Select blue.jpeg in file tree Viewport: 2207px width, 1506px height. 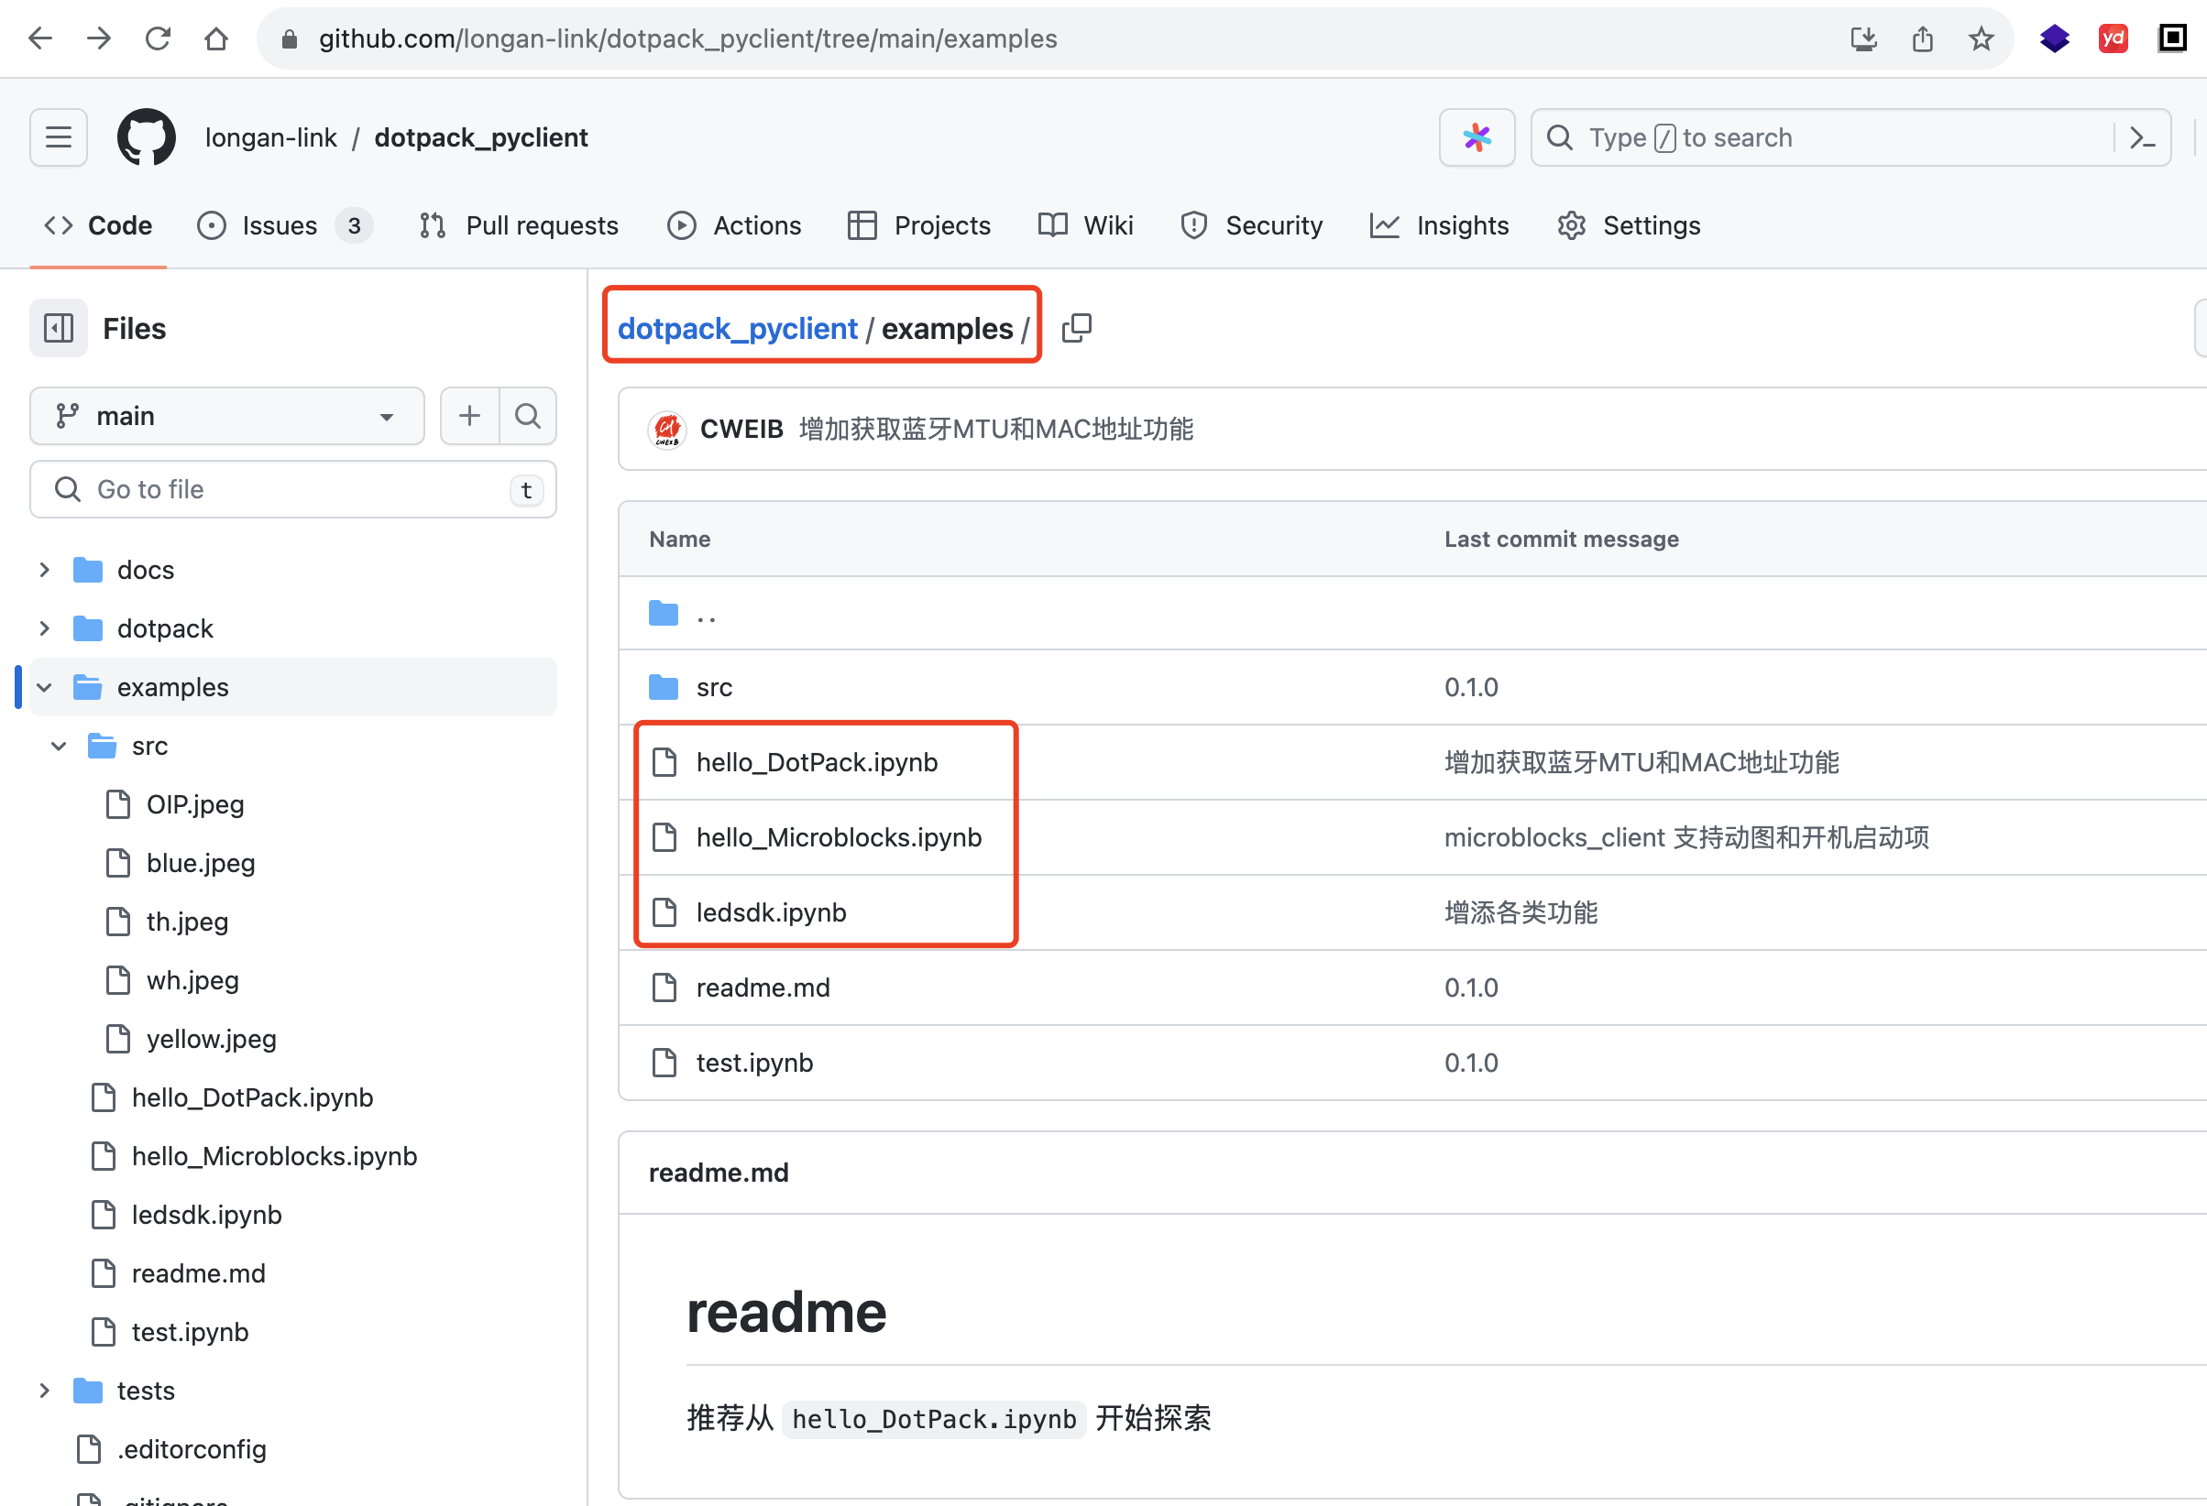point(201,863)
